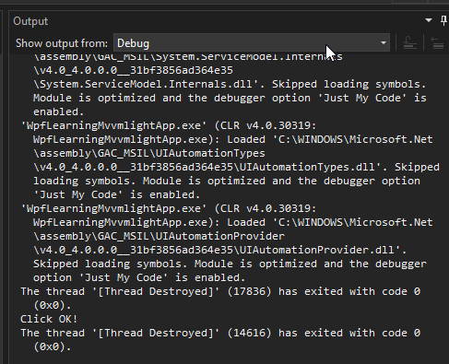Click the GAC_MSIL\UIAutomationTypes folder line

pyautogui.click(x=149, y=153)
